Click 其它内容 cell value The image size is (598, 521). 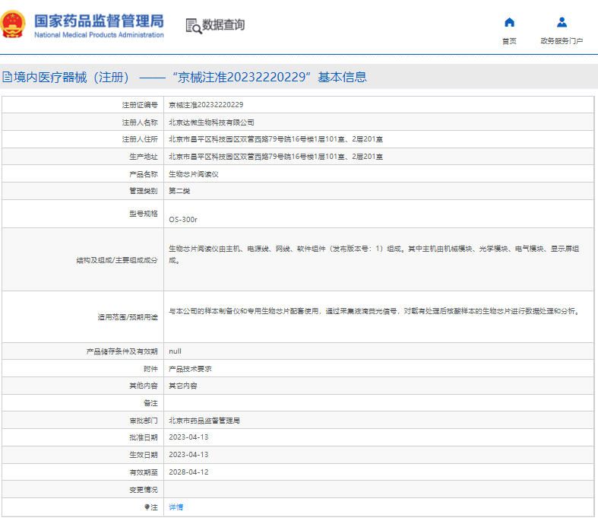[x=183, y=386]
